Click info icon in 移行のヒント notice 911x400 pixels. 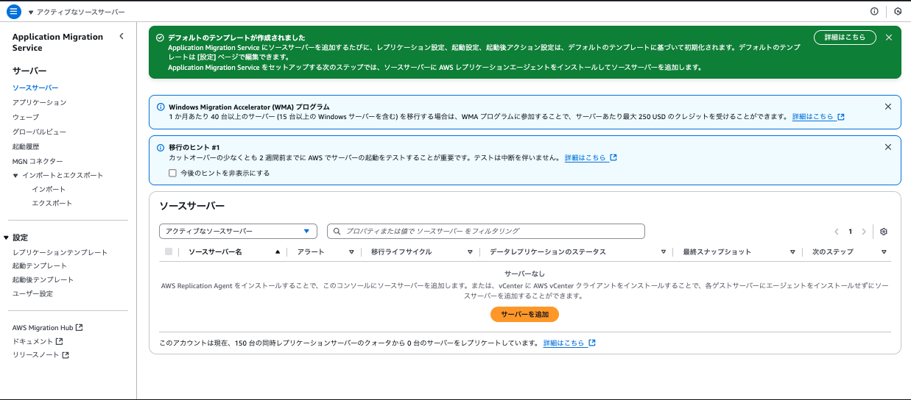pos(161,148)
